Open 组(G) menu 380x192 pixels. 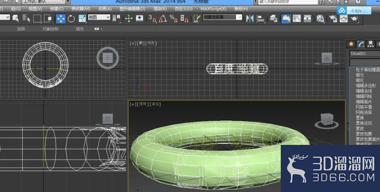[x=15, y=9]
